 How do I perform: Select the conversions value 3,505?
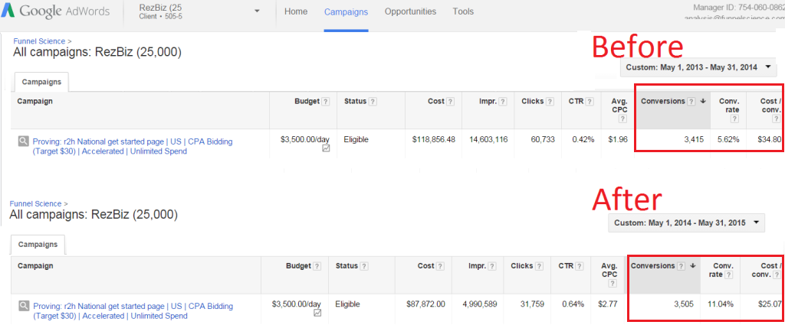(x=683, y=304)
